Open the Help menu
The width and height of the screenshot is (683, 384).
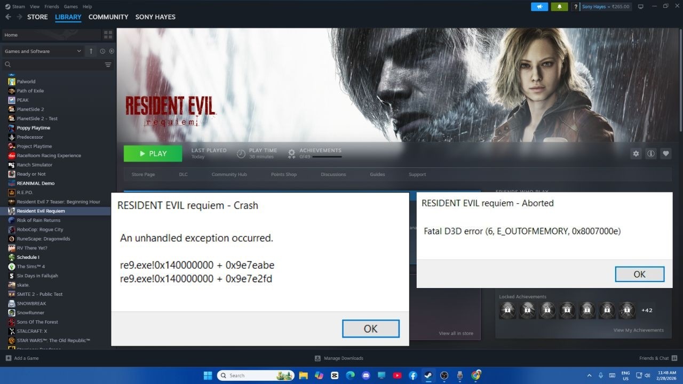(x=87, y=6)
